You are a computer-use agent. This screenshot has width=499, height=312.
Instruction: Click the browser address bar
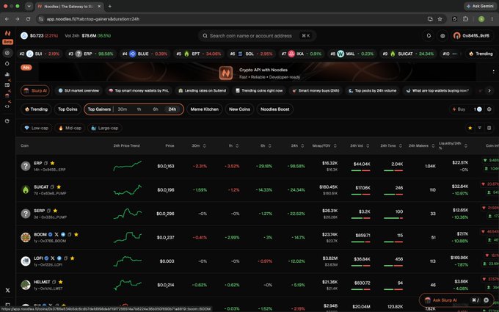[x=233, y=19]
